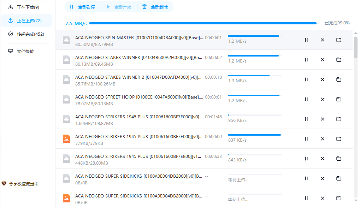The height and width of the screenshot is (207, 360).
Task: Pause the SPIN MASTER upload
Action: click(x=306, y=40)
